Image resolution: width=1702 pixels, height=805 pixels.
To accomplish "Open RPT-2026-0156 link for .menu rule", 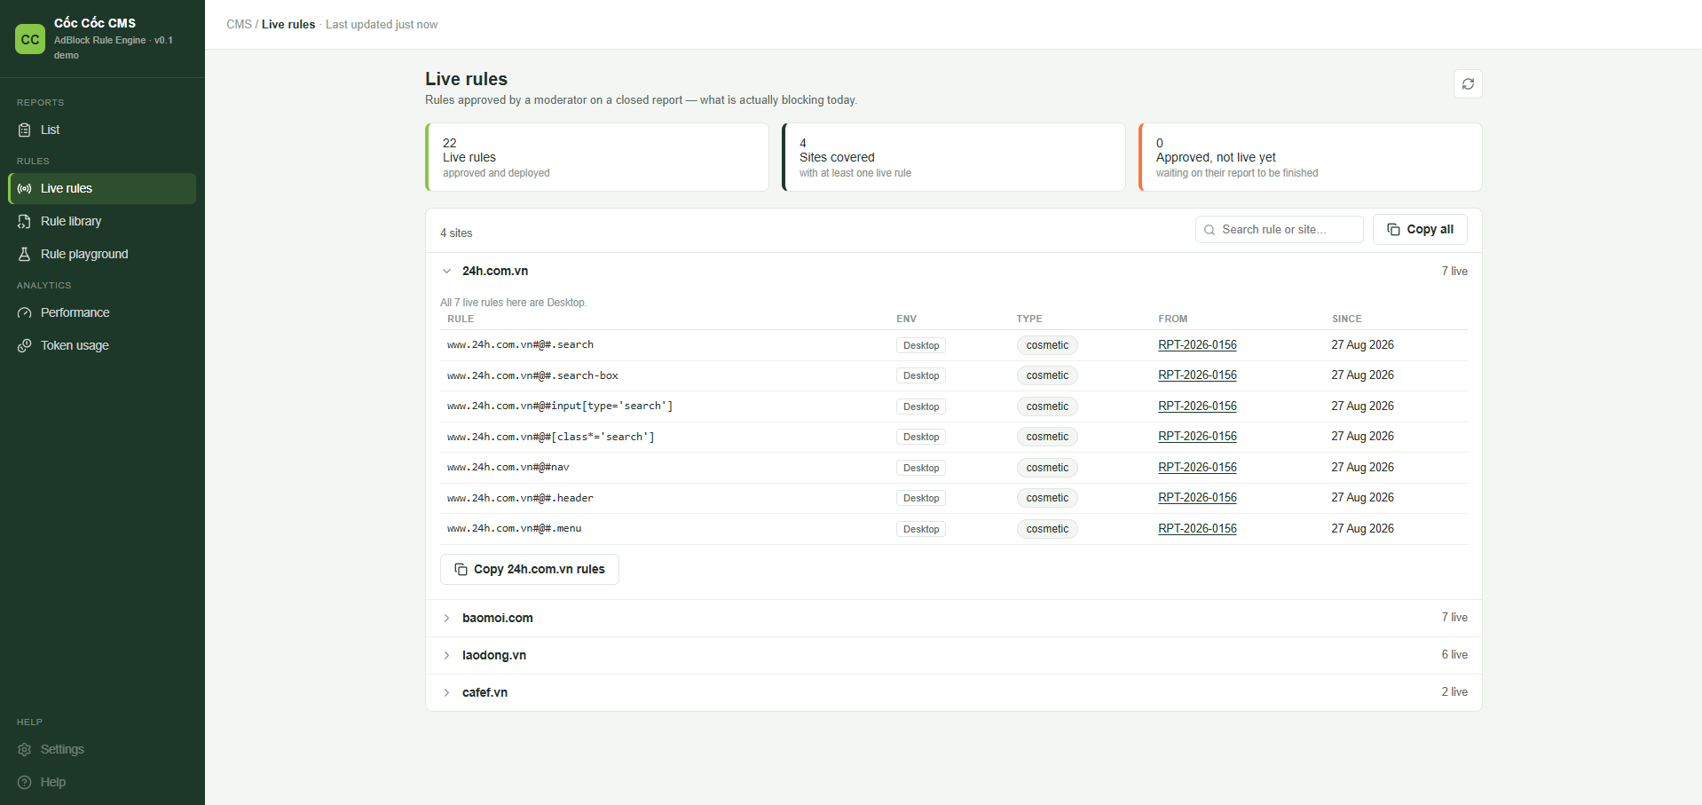I will pyautogui.click(x=1197, y=528).
